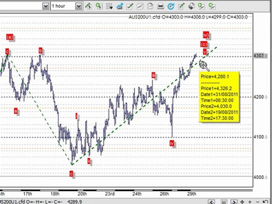Click the undo curved arrow icon
The width and height of the screenshot is (272, 204).
[265, 202]
